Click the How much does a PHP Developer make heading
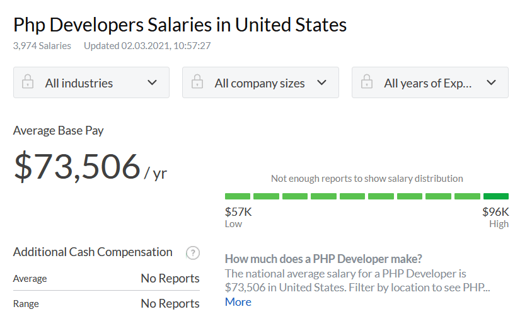This screenshot has width=532, height=319. [323, 259]
